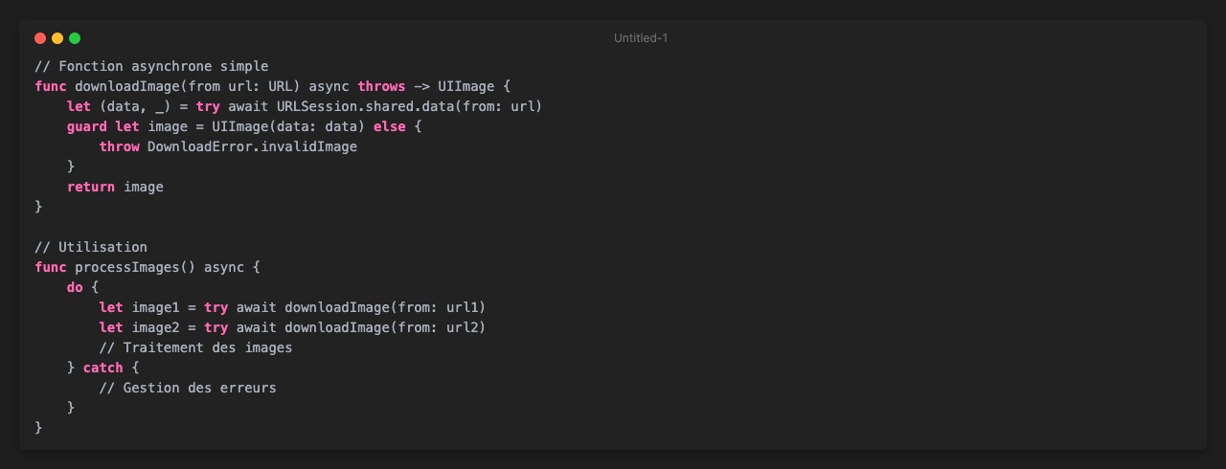Click the 'do' keyword

(x=75, y=287)
